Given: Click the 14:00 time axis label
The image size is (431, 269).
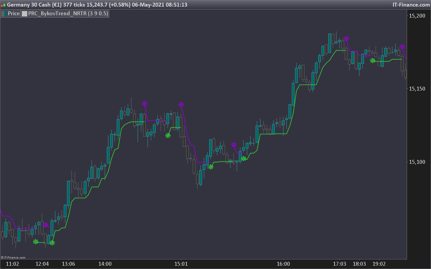Looking at the screenshot, I should [x=105, y=264].
